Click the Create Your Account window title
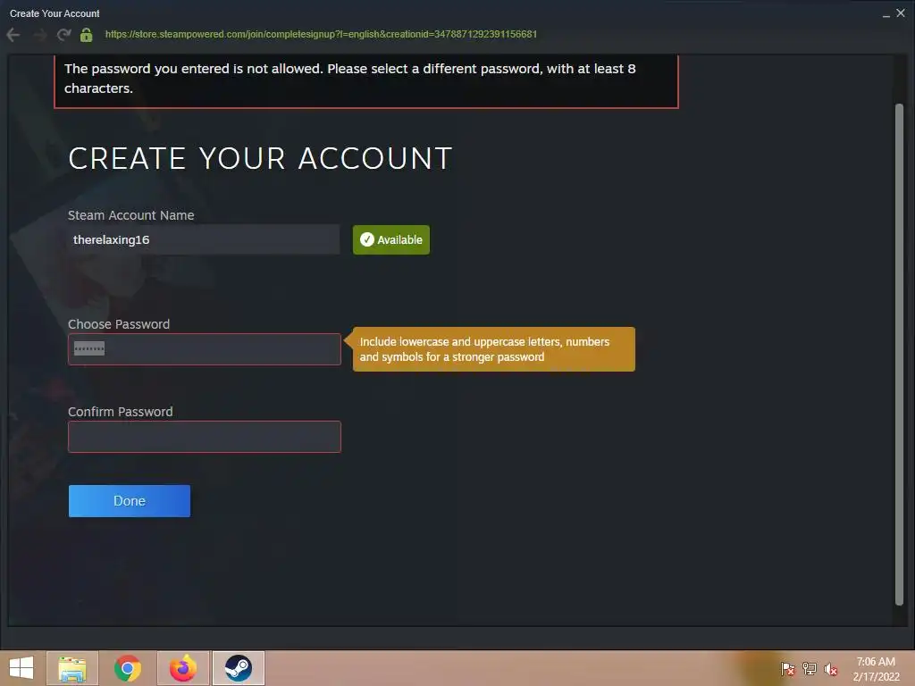The width and height of the screenshot is (915, 686). (55, 13)
